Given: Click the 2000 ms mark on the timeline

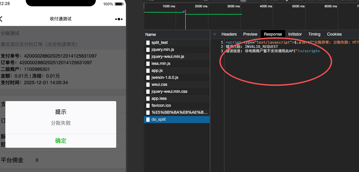Looking at the screenshot, I should tap(201, 6).
